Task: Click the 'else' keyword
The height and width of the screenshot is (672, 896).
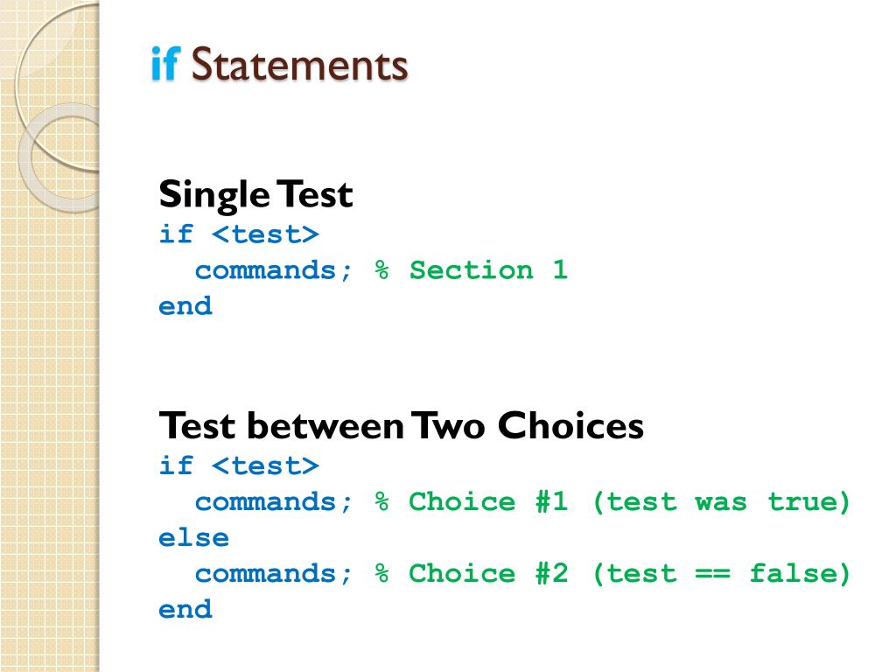Action: [193, 538]
